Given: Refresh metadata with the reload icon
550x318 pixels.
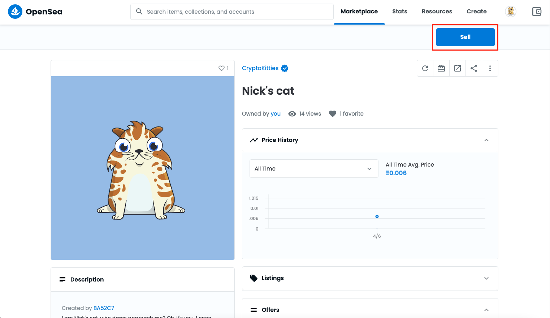Looking at the screenshot, I should pos(425,68).
